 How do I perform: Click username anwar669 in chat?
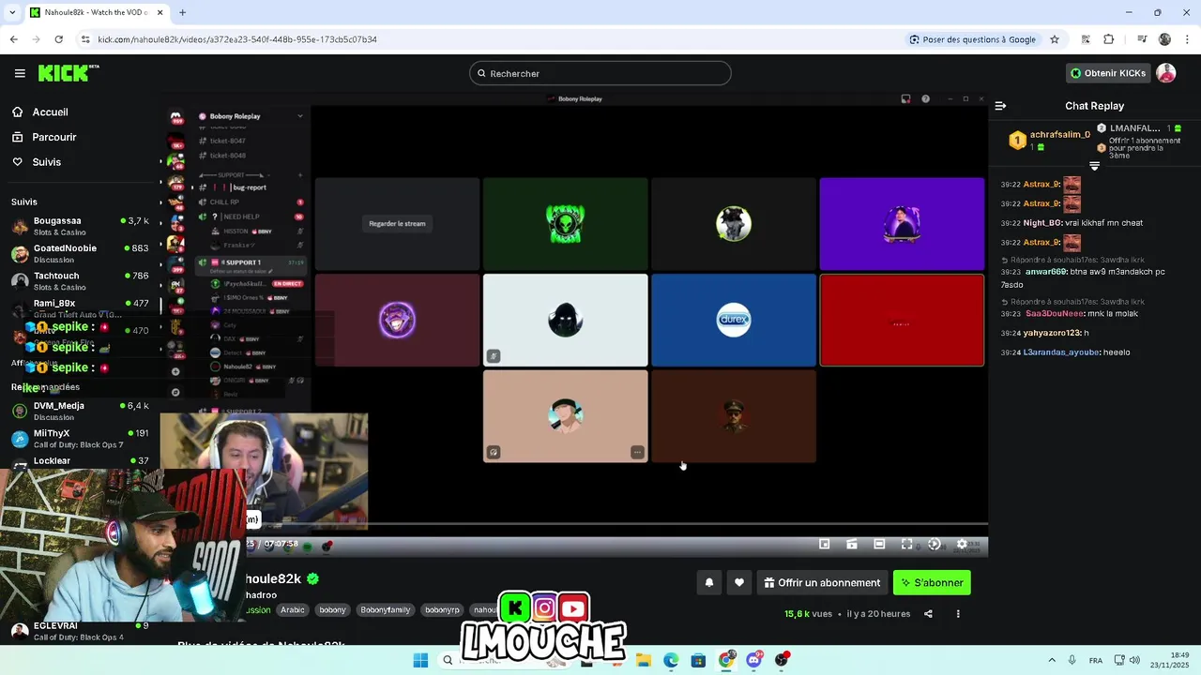(x=1045, y=272)
